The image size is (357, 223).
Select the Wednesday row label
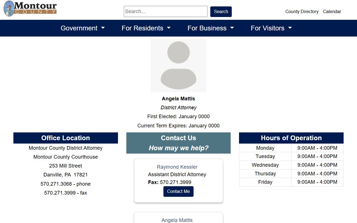pos(265,165)
